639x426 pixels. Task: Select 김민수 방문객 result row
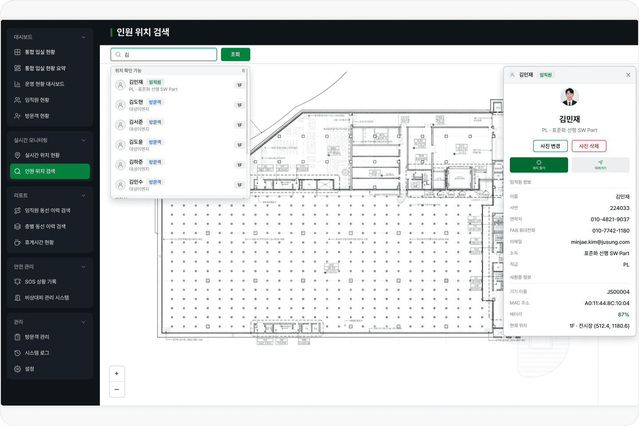tap(180, 185)
